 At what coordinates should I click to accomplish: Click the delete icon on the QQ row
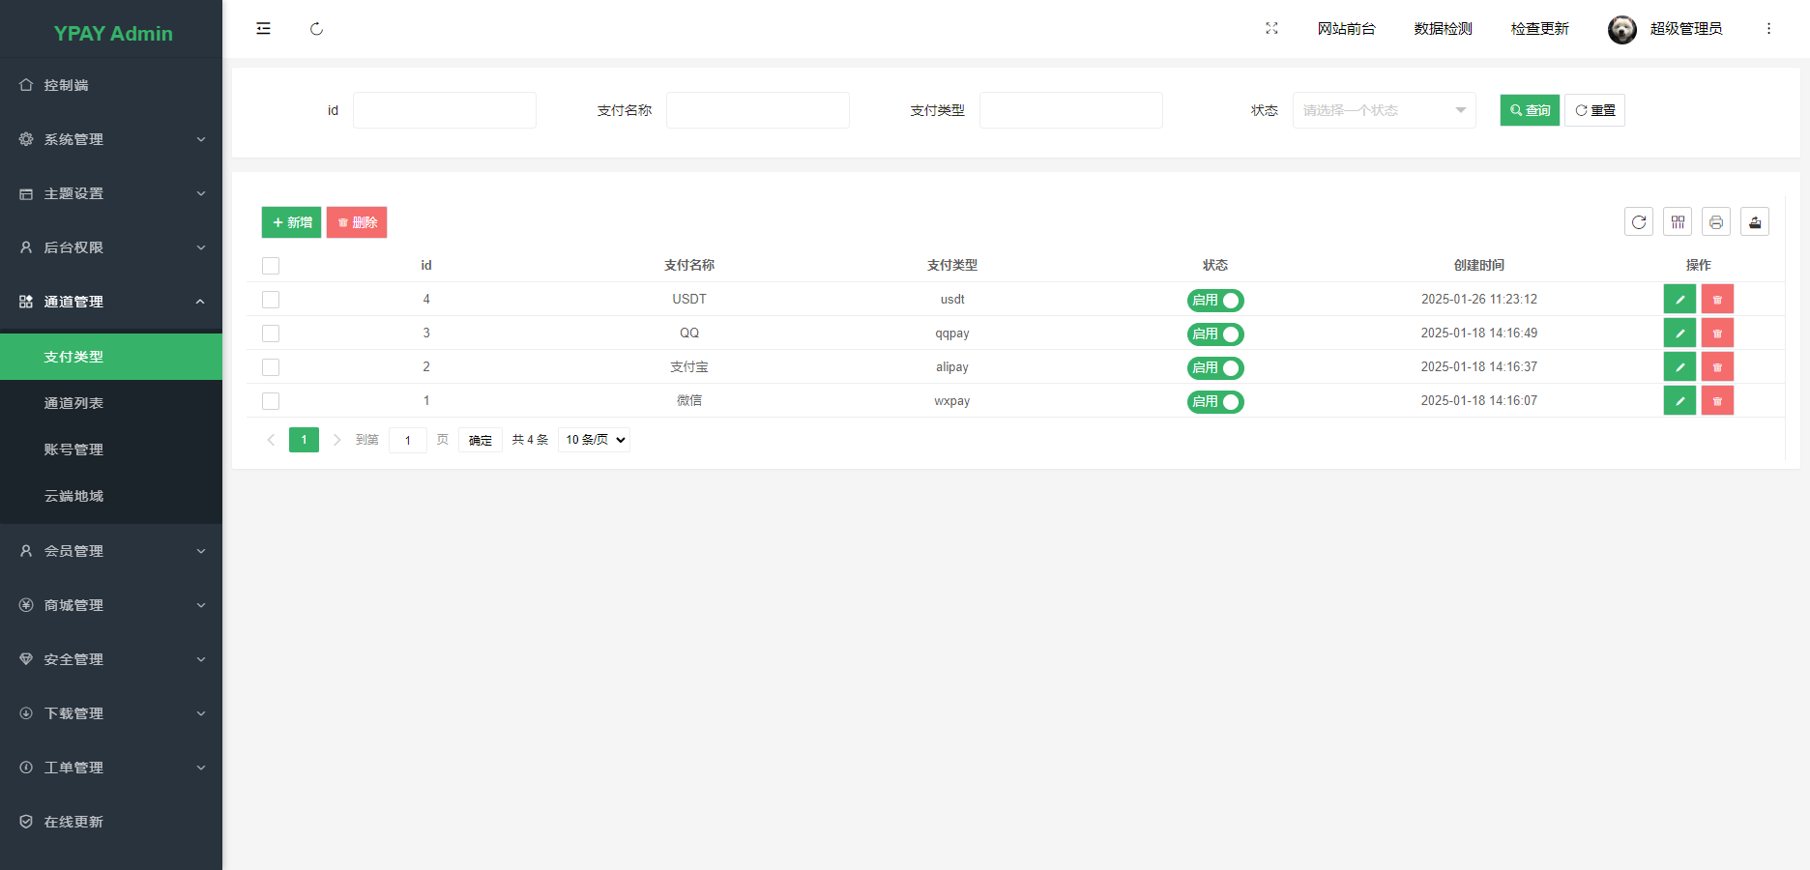1717,333
